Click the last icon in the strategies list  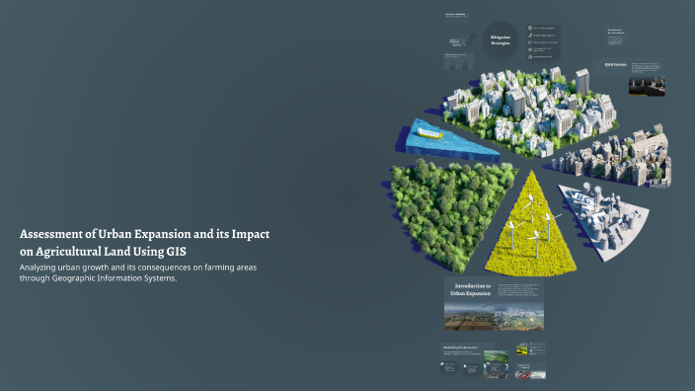coord(530,56)
